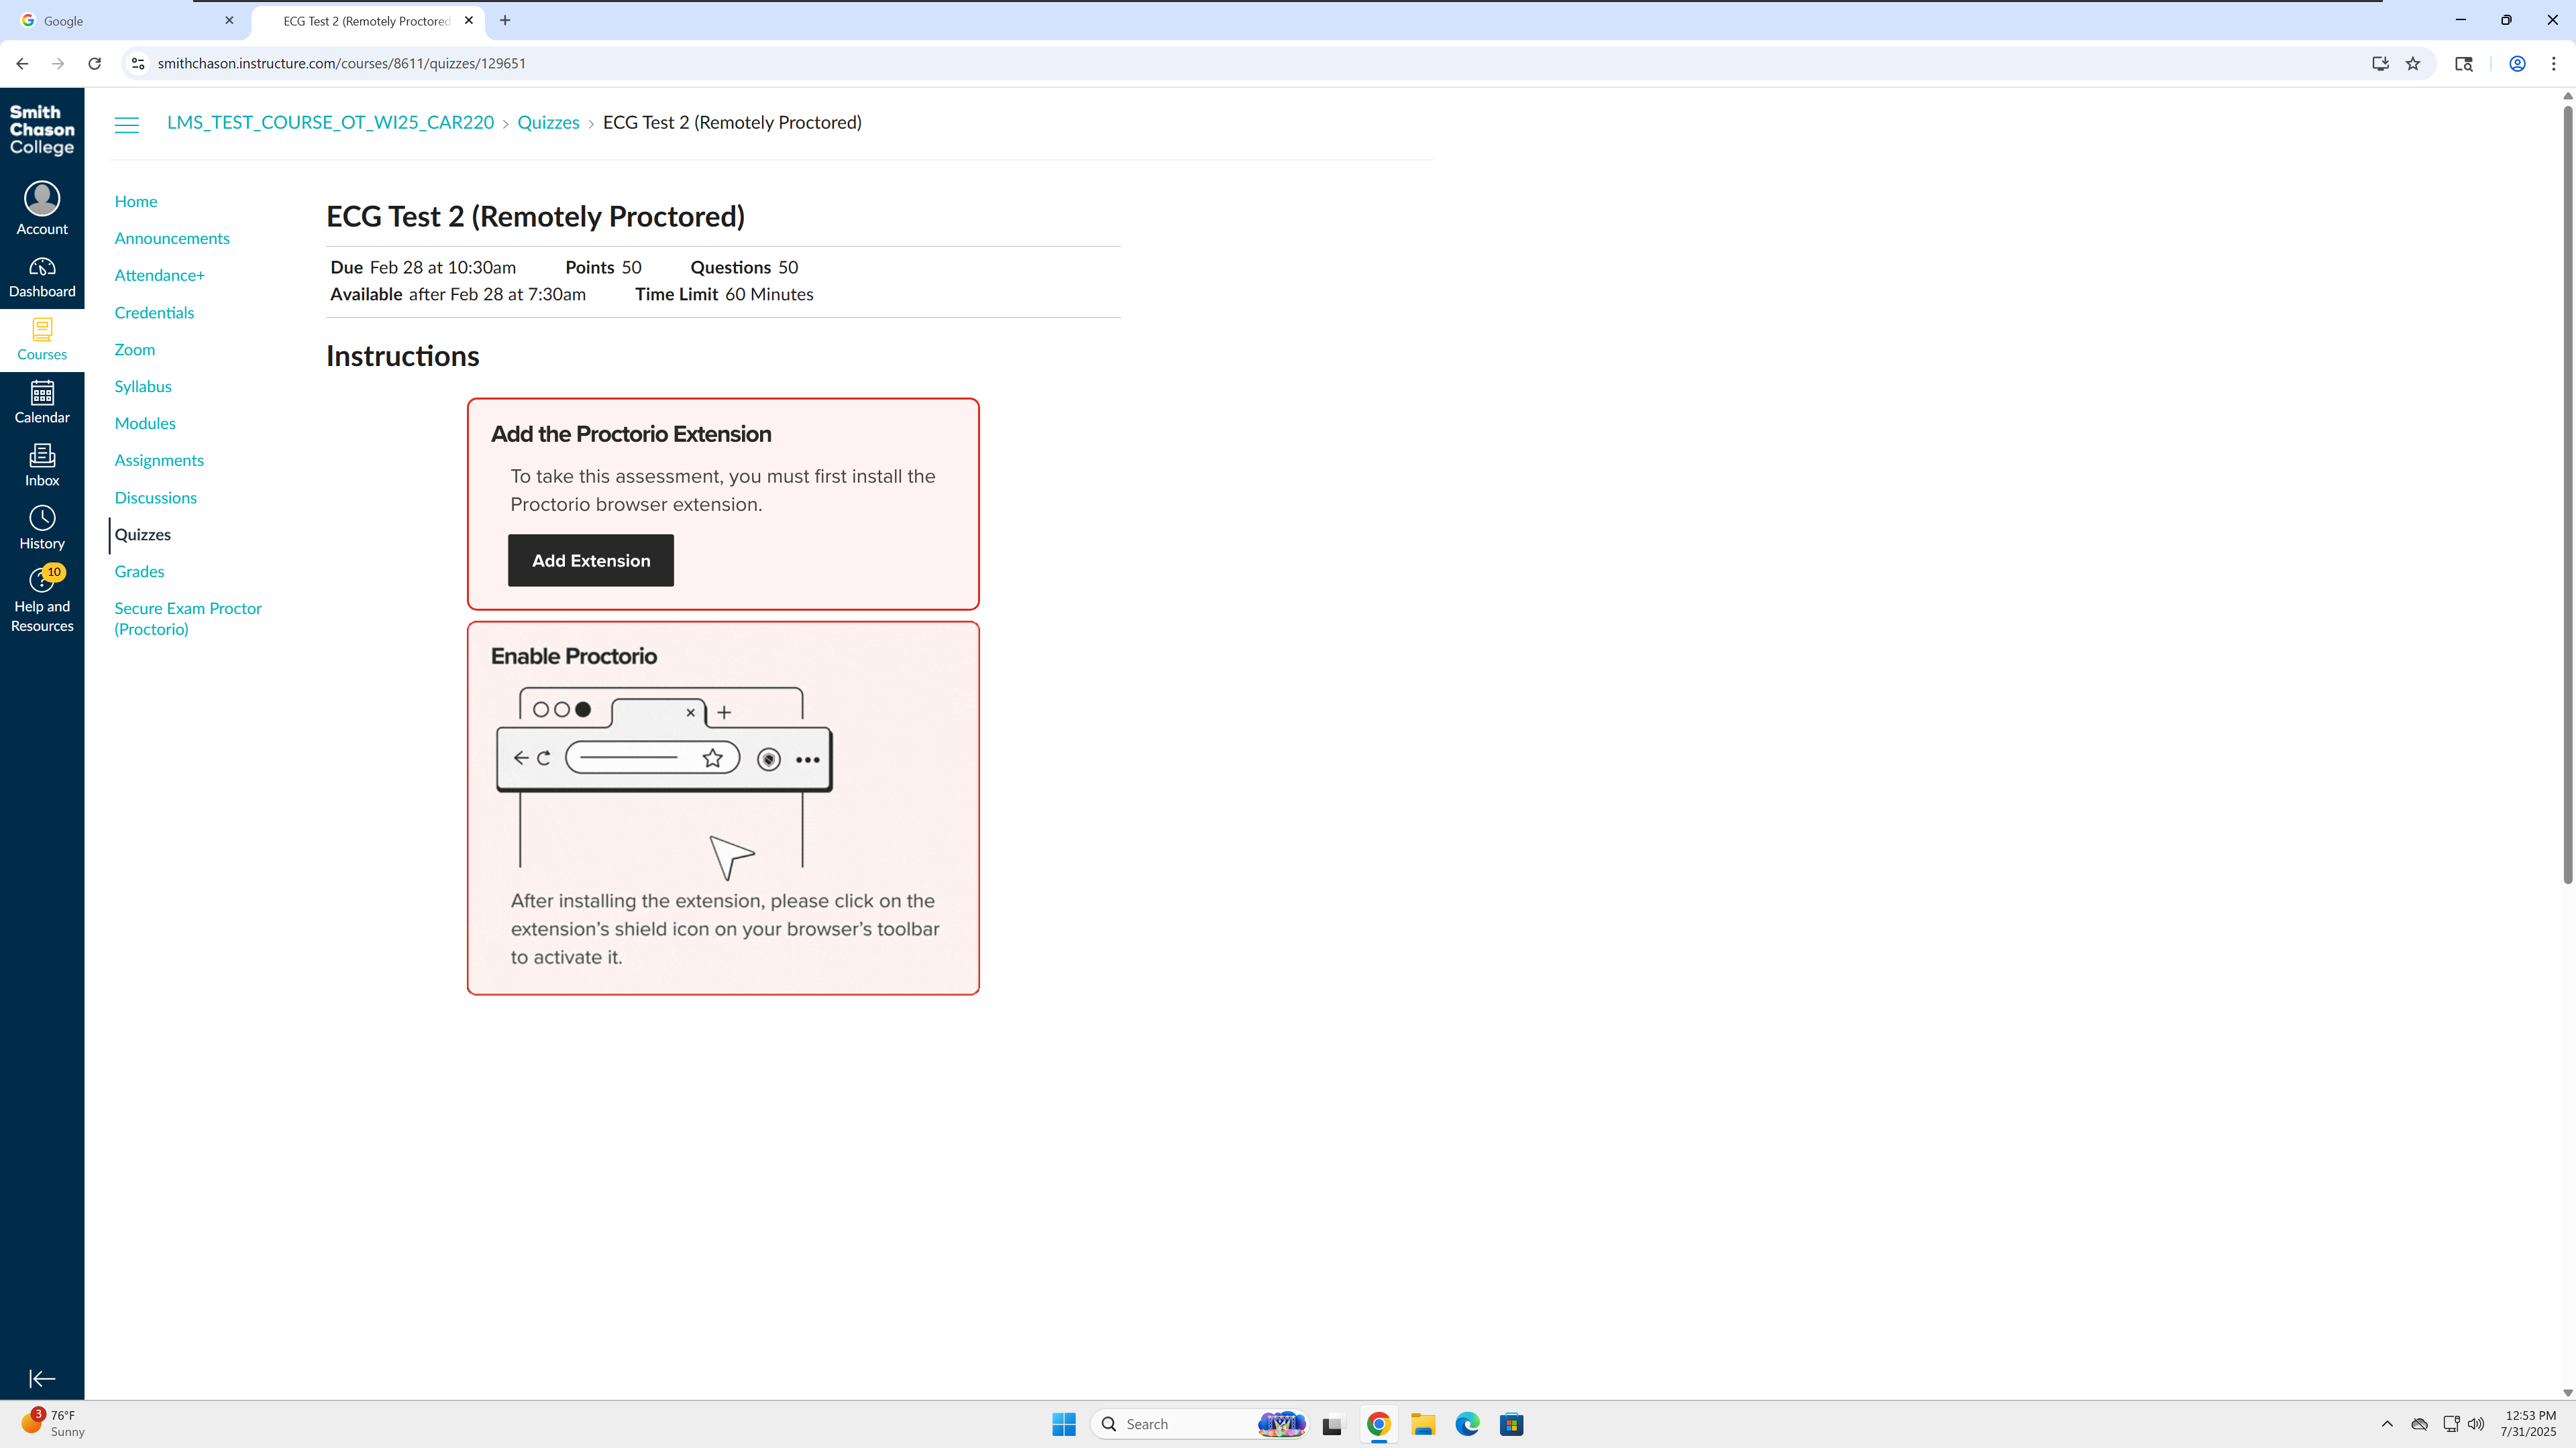Image resolution: width=2576 pixels, height=1448 pixels.
Task: Open Home in course navigation
Action: click(136, 201)
